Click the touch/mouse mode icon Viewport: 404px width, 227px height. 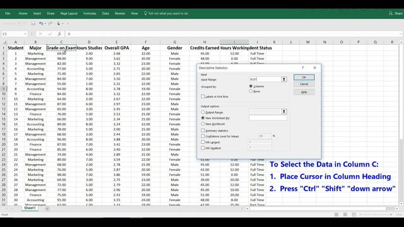click(59, 23)
